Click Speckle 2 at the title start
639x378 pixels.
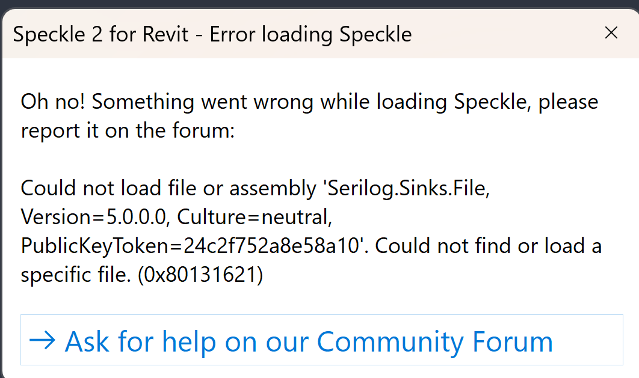(57, 34)
